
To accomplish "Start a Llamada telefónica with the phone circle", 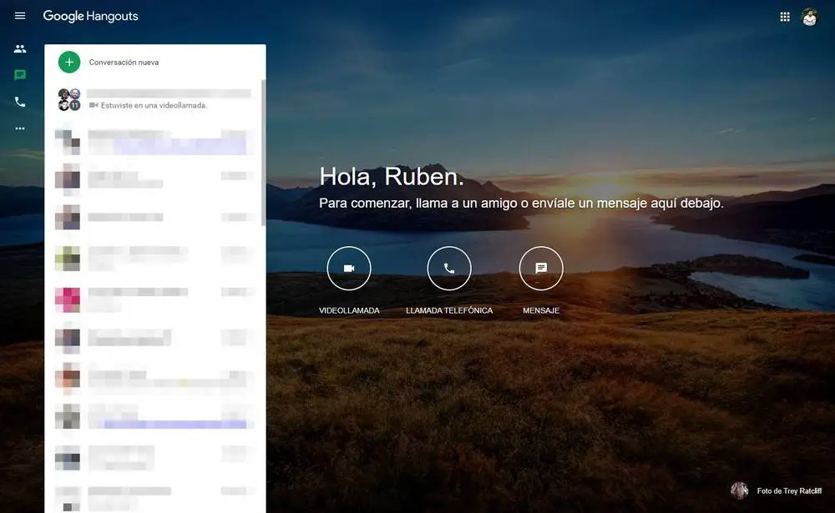I will [x=449, y=269].
